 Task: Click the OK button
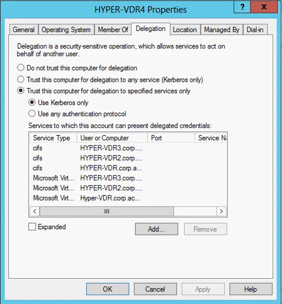(108, 289)
